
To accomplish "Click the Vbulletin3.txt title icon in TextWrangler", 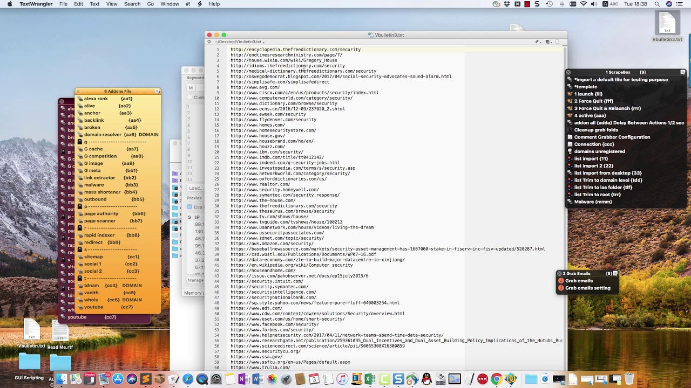I will pyautogui.click(x=370, y=35).
